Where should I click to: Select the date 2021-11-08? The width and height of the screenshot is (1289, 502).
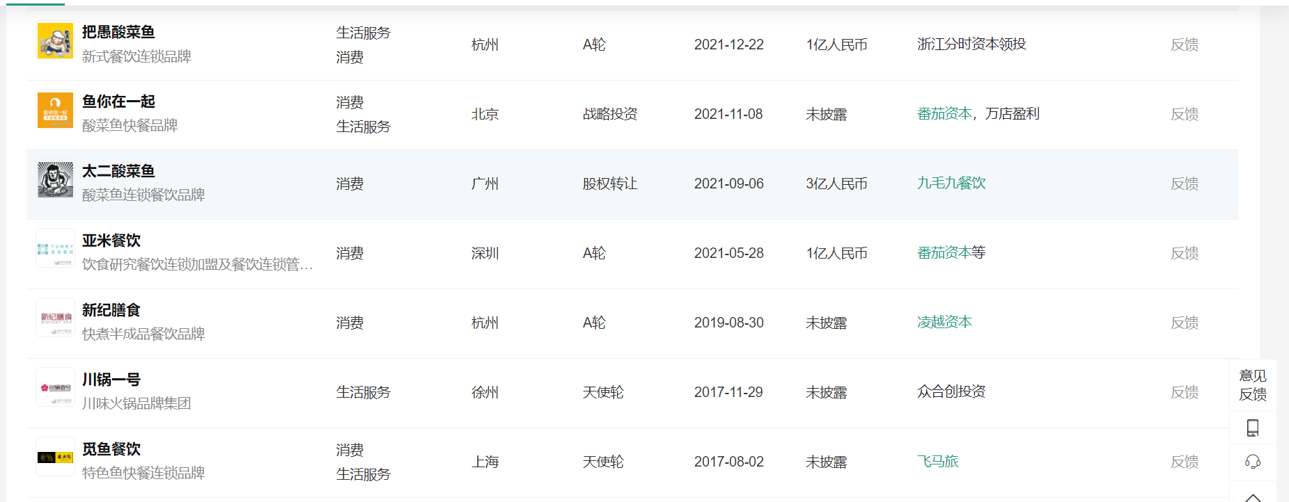click(728, 114)
